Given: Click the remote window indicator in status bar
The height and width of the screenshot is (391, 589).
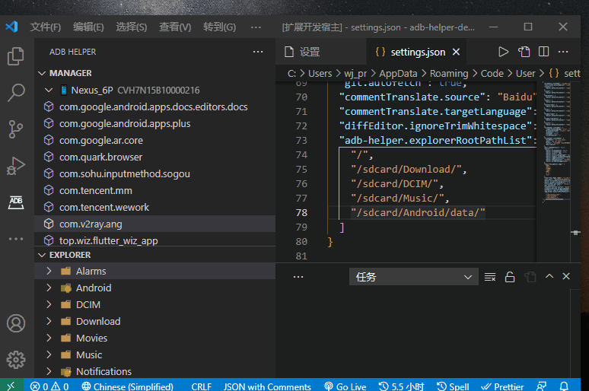Looking at the screenshot, I should 11,386.
